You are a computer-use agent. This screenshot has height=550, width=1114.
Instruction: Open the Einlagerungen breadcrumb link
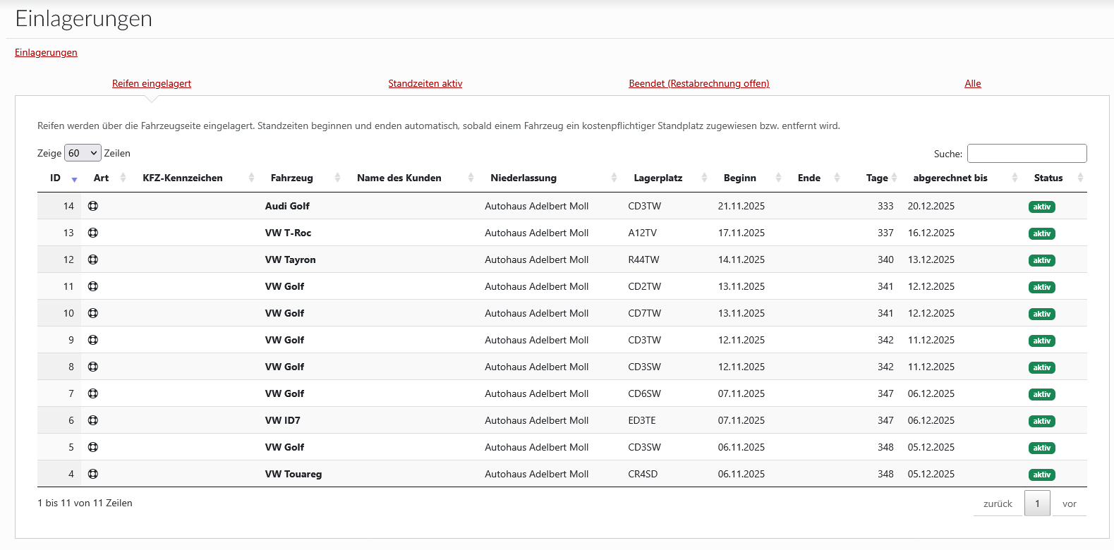point(46,52)
